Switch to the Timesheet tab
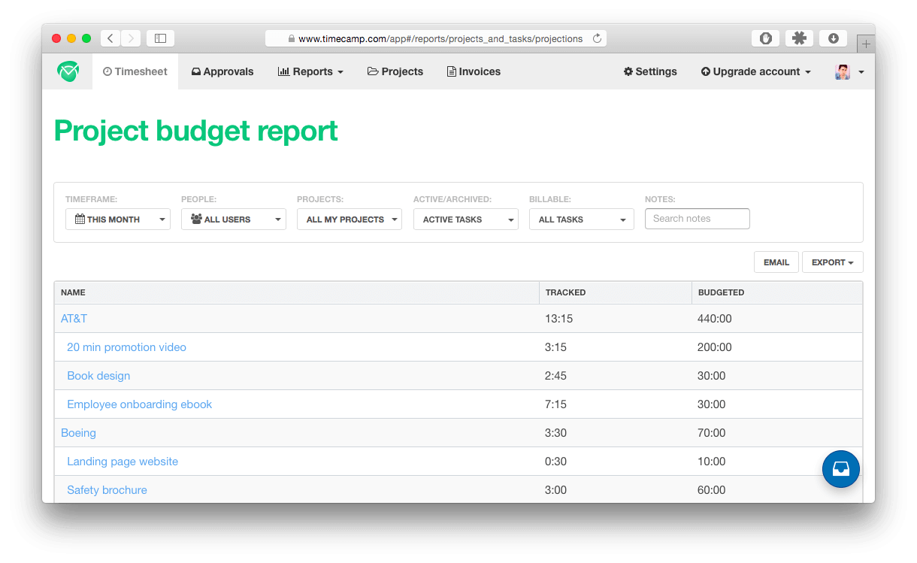The image size is (917, 563). pyautogui.click(x=135, y=71)
